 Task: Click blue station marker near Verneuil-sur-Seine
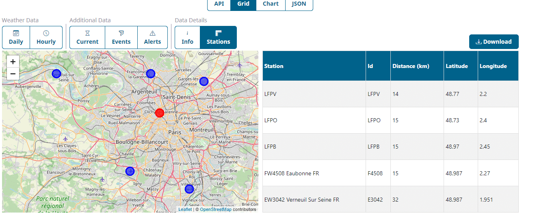click(56, 74)
